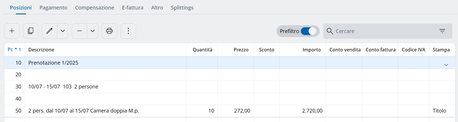Expand the chevron in Prenotazione 1/2025 row
This screenshot has width=458, height=122.
coord(446,65)
